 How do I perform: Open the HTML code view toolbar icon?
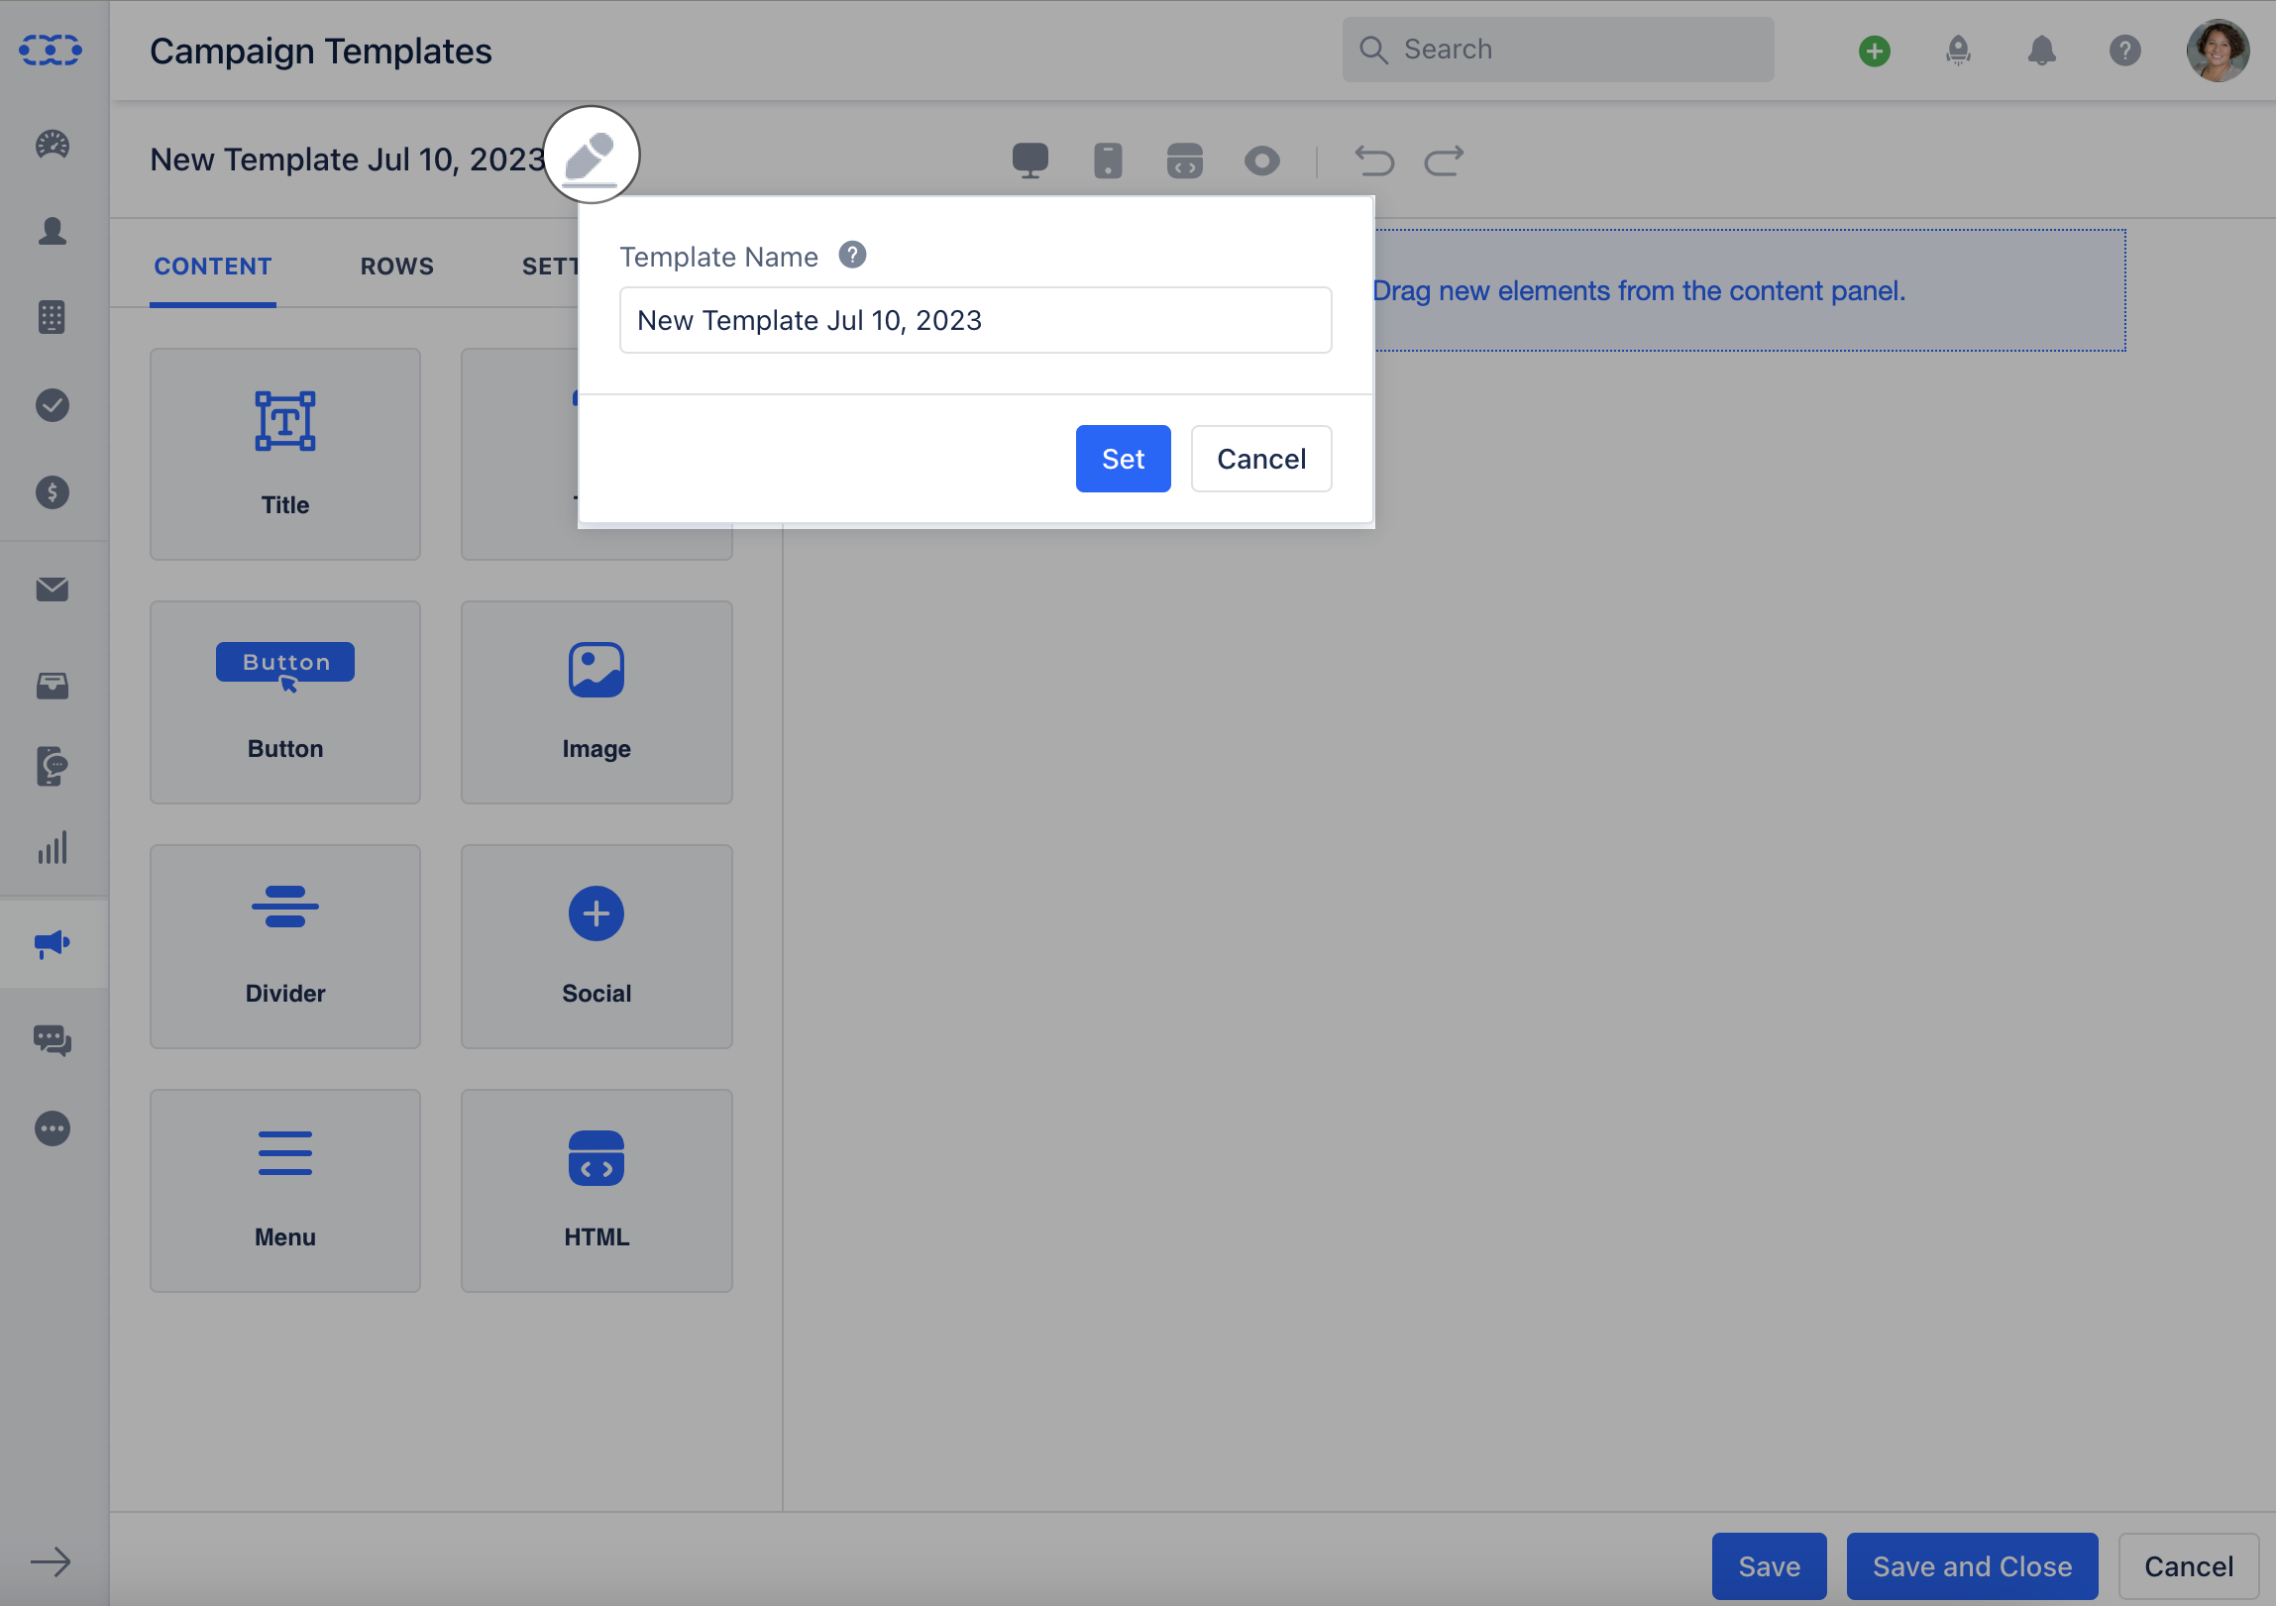(x=1185, y=160)
